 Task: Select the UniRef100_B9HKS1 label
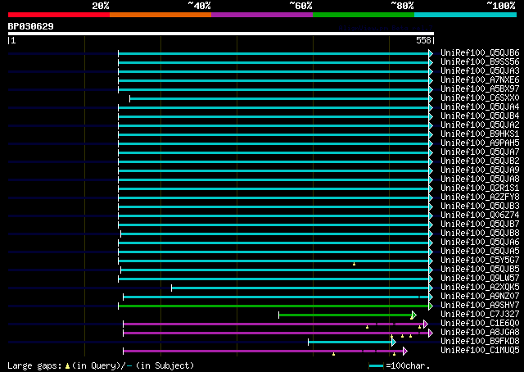tap(480, 134)
